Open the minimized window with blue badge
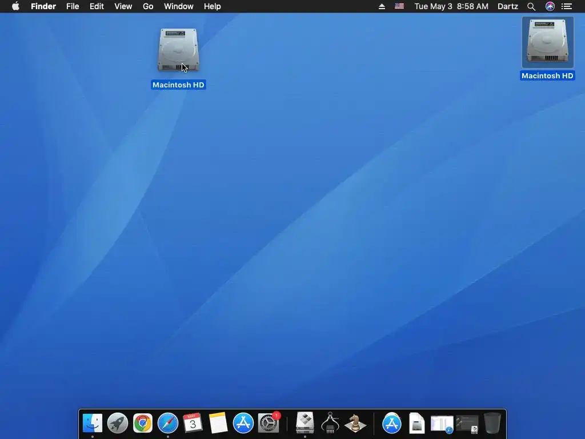This screenshot has height=439, width=585. (442, 424)
